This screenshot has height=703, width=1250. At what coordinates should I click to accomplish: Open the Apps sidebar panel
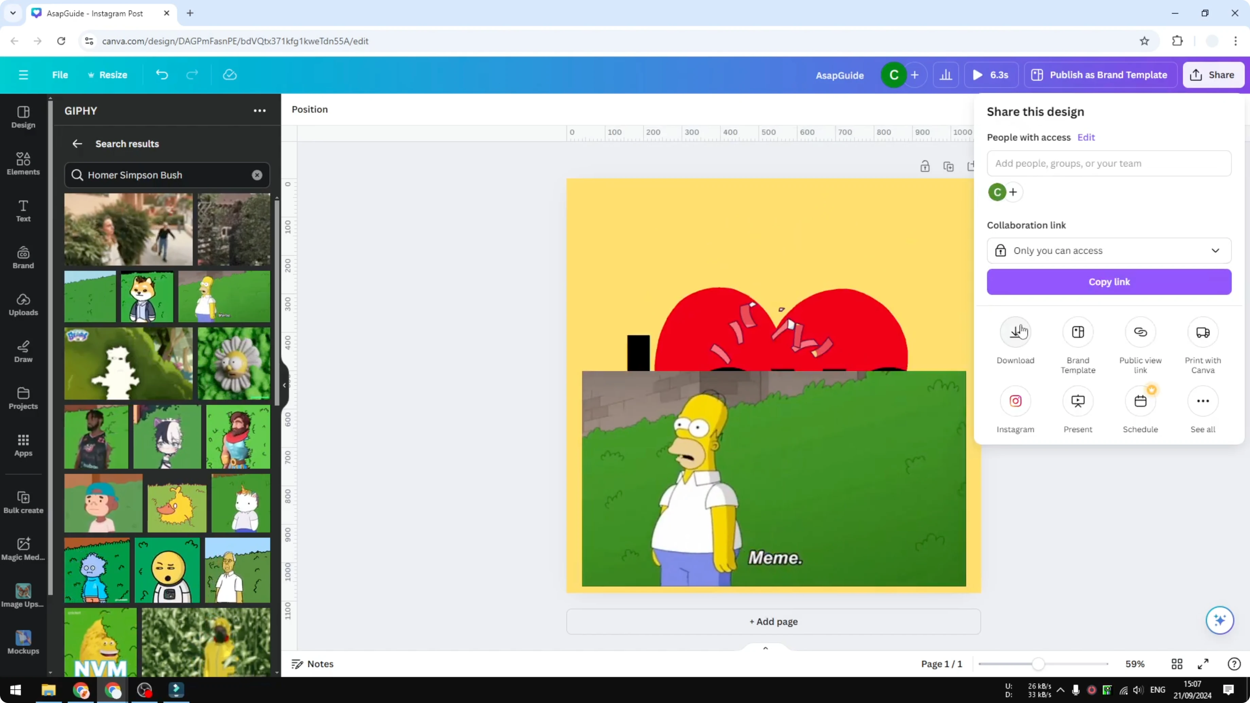[x=23, y=445]
